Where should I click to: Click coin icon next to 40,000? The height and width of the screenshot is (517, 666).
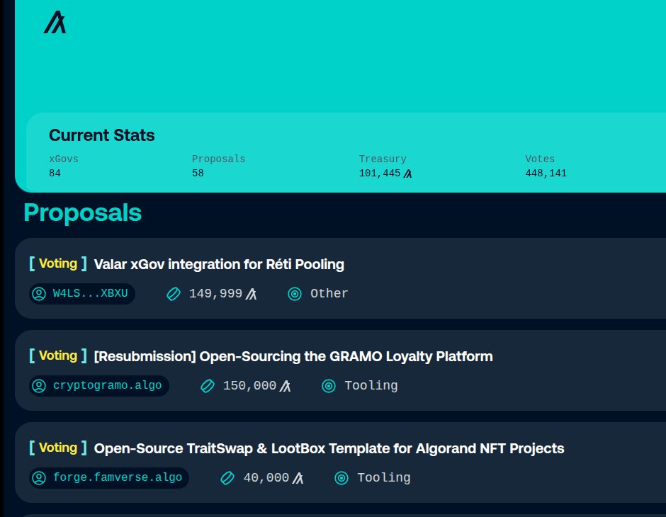(x=227, y=478)
